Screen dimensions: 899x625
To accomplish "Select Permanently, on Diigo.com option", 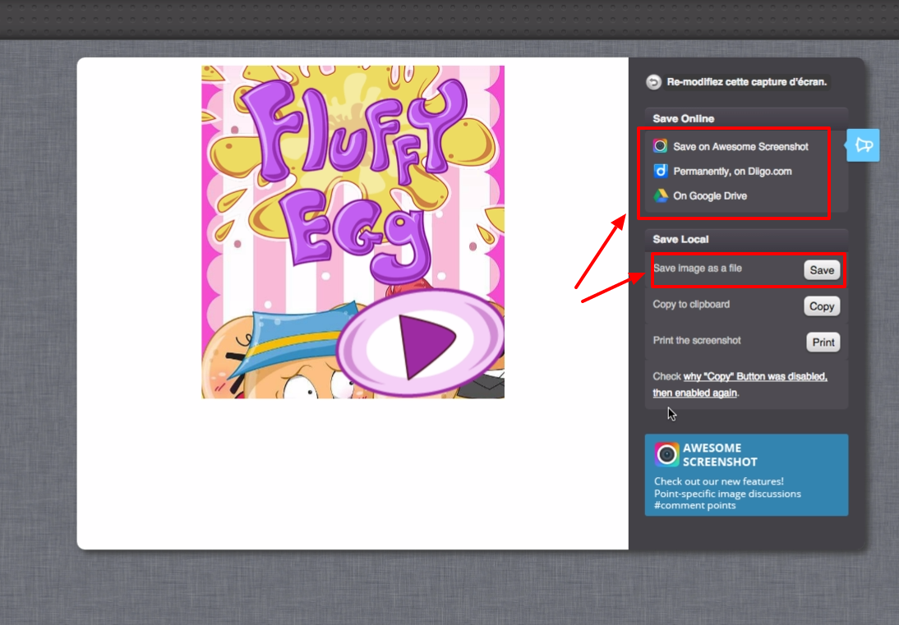I will 732,172.
